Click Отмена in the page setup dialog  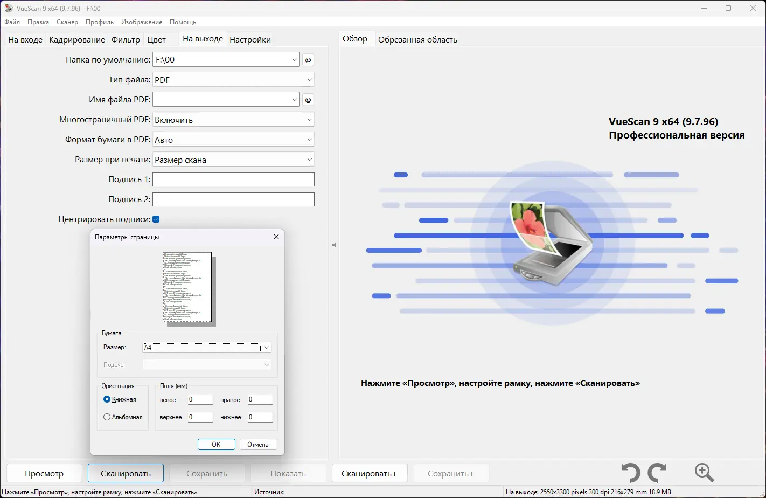click(258, 445)
